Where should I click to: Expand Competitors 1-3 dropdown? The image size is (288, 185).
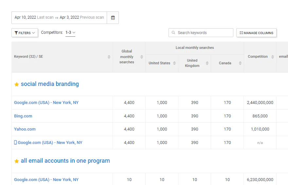pos(70,32)
